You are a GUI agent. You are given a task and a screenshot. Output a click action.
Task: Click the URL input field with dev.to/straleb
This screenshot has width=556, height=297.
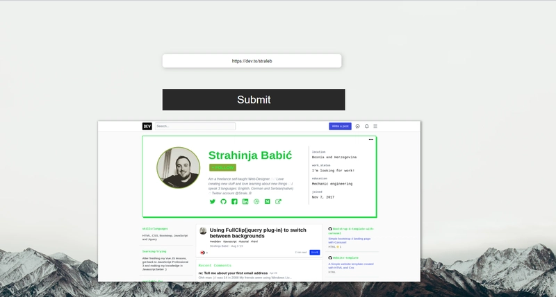pos(252,61)
